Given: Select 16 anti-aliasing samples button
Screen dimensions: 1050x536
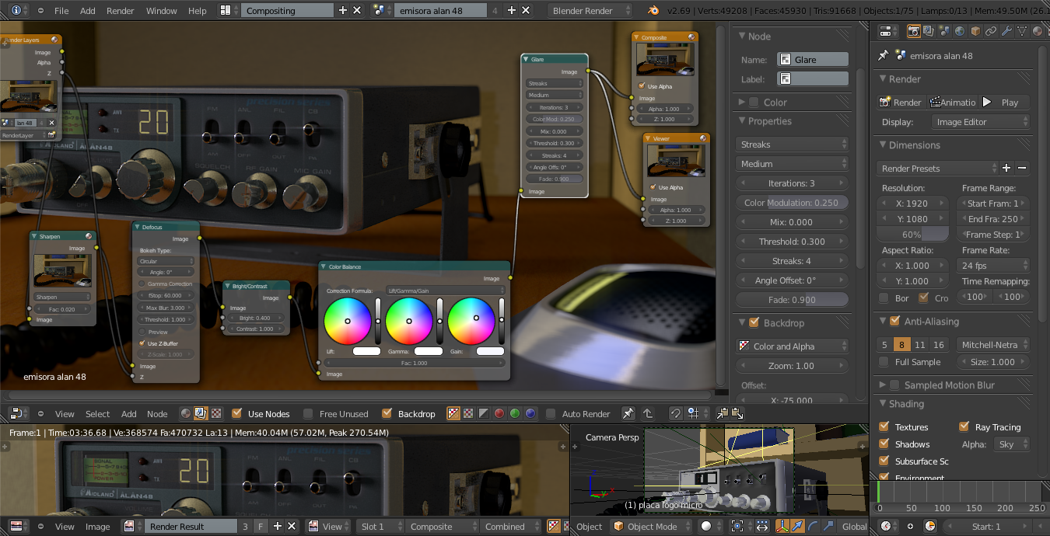Looking at the screenshot, I should tap(939, 344).
